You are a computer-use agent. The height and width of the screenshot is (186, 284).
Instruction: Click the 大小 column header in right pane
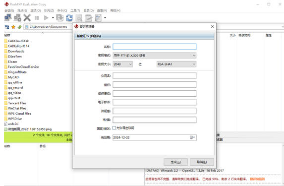pyautogui.click(x=232, y=35)
